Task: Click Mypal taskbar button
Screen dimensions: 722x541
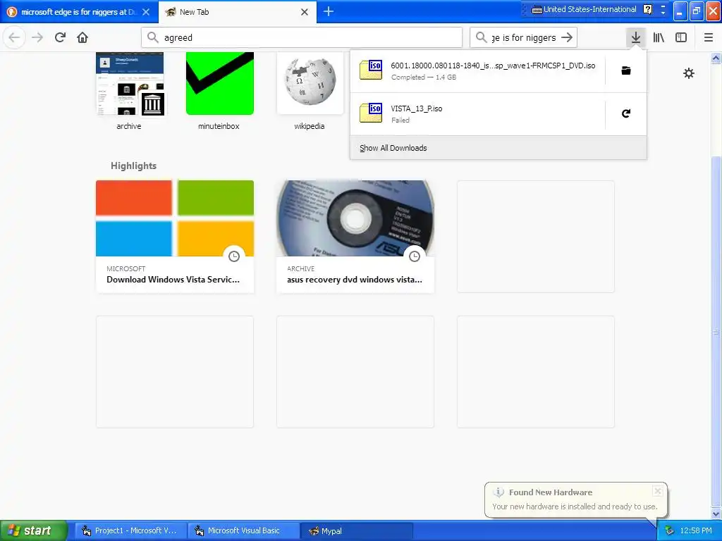Action: pos(356,531)
